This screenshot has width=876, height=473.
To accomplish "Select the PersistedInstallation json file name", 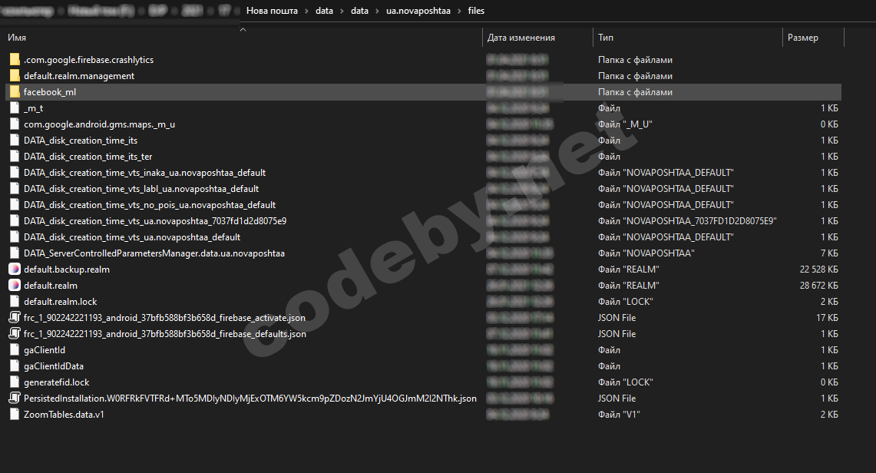I will tap(250, 399).
